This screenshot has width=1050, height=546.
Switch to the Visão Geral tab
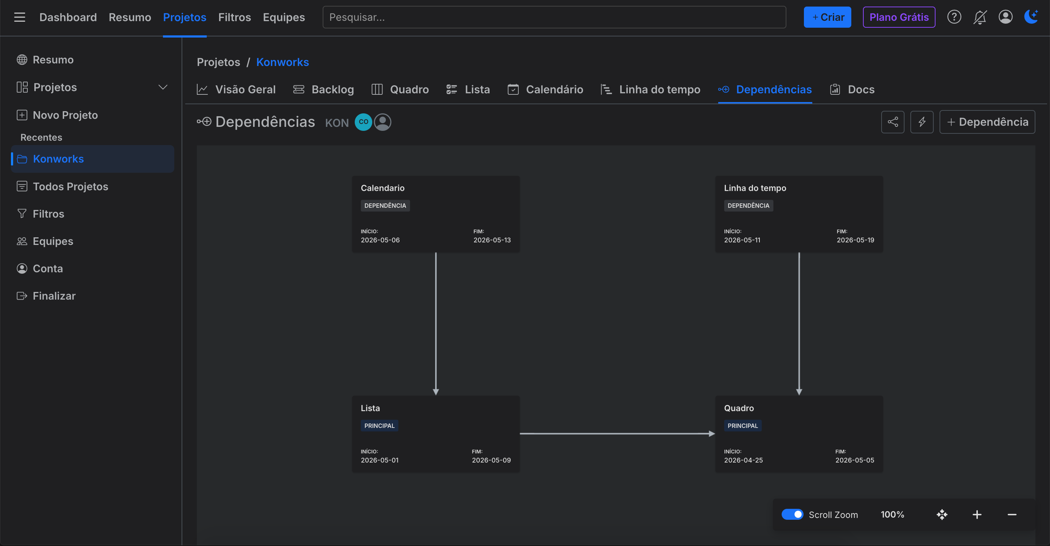(x=236, y=89)
